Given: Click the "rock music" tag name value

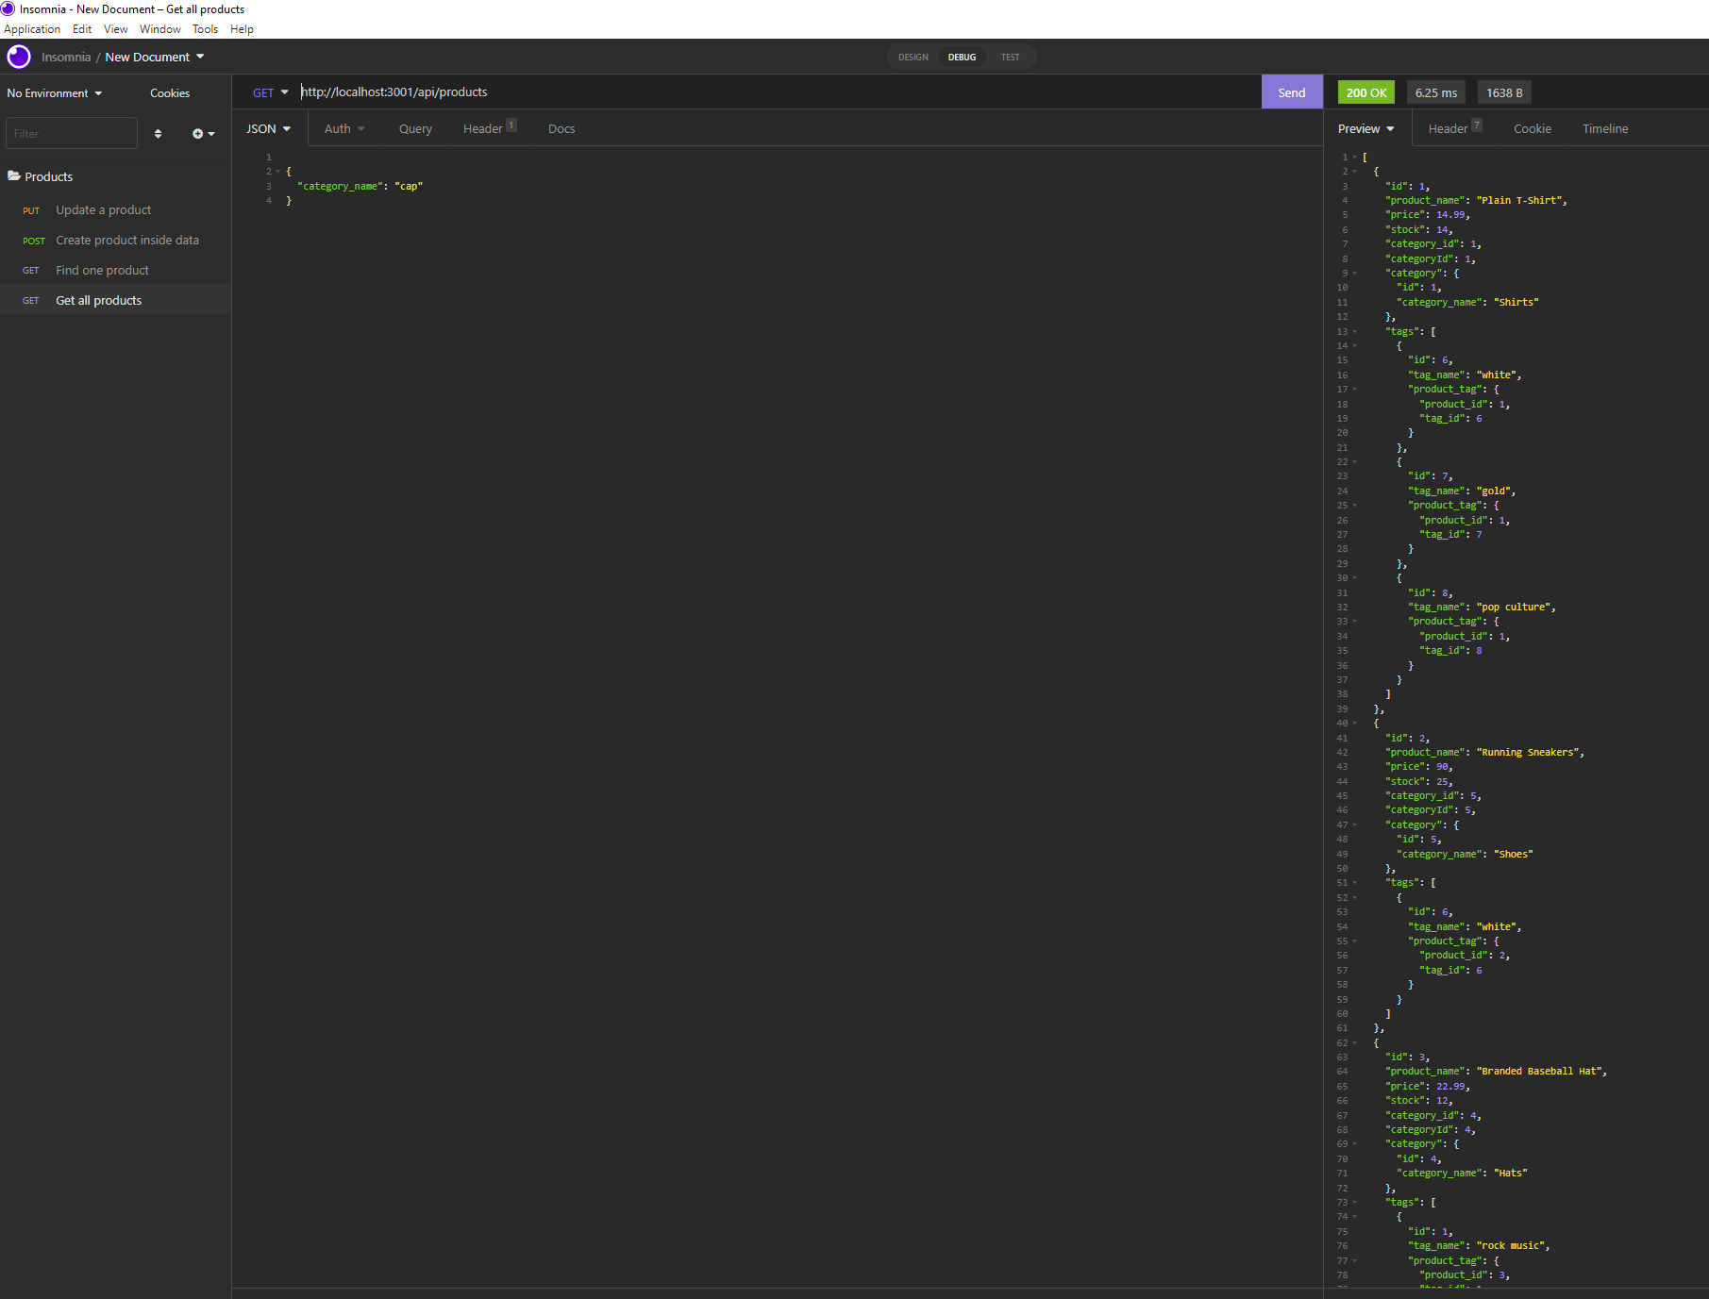Looking at the screenshot, I should pyautogui.click(x=1513, y=1246).
